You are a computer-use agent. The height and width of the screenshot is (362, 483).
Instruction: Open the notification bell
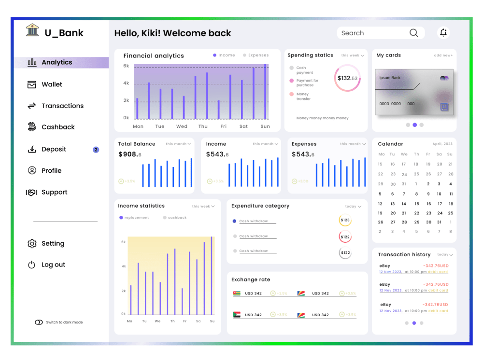click(443, 32)
